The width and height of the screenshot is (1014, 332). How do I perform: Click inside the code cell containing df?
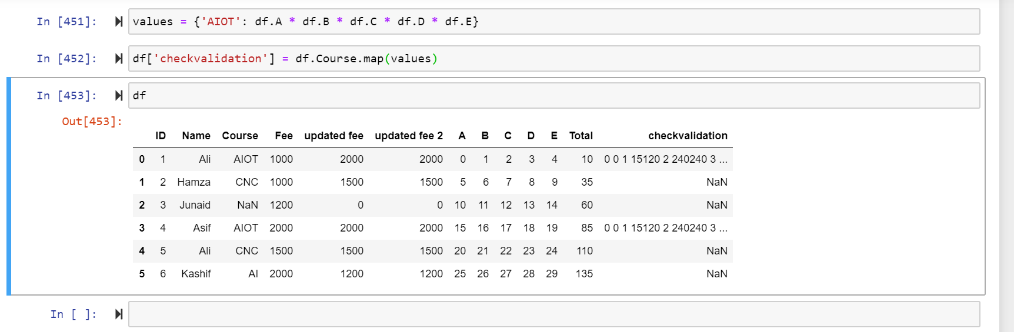pyautogui.click(x=553, y=96)
